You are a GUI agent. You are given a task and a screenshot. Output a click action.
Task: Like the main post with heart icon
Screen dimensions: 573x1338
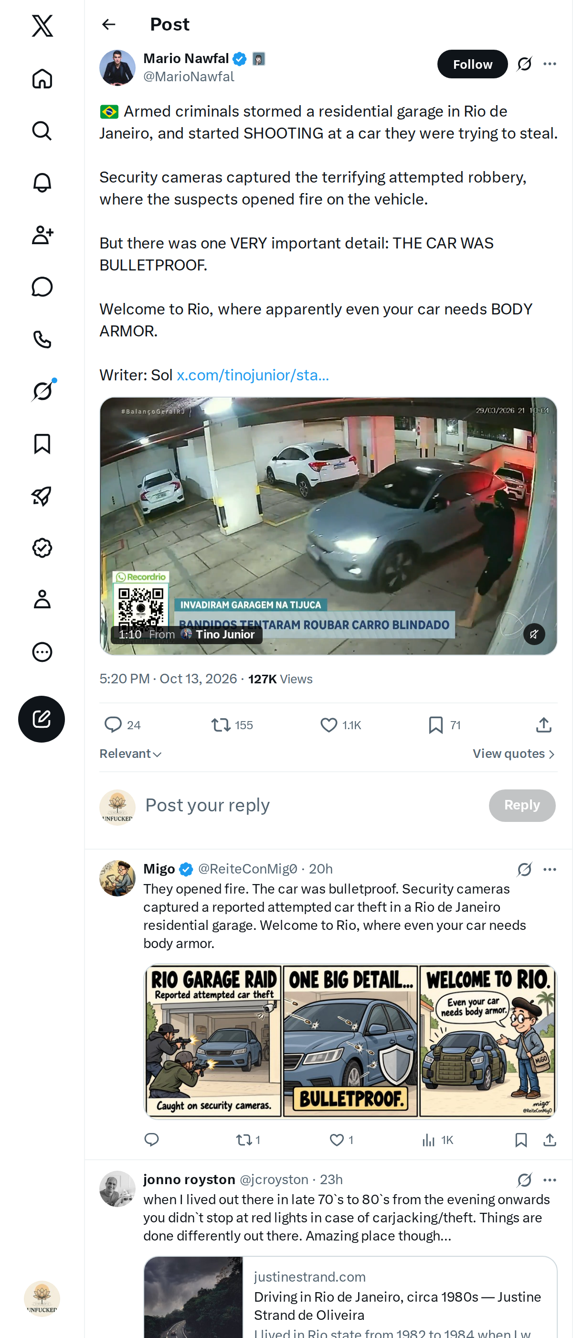click(329, 724)
